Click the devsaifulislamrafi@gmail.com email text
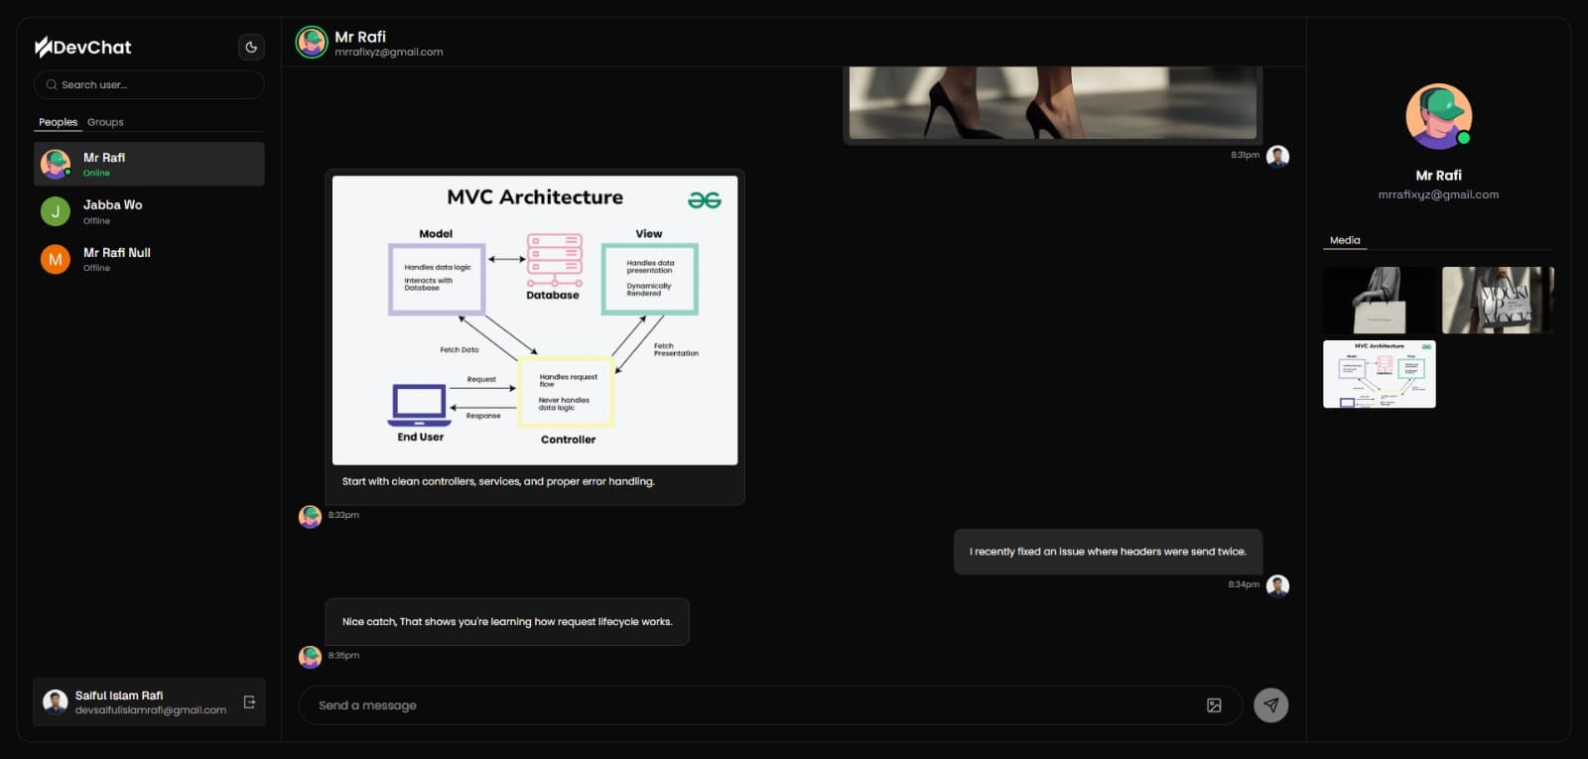 [151, 710]
